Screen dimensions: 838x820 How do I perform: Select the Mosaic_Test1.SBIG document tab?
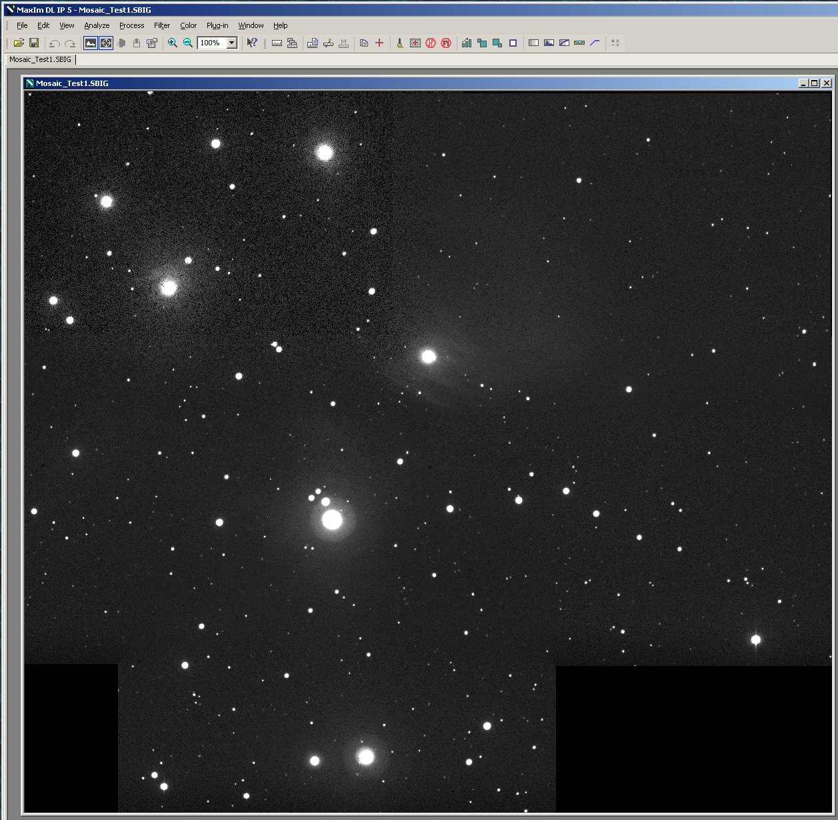point(40,59)
